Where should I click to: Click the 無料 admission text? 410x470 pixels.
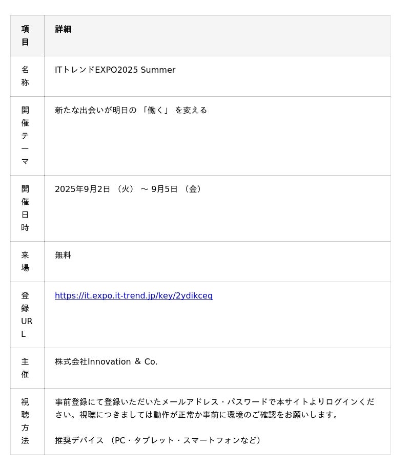click(x=63, y=255)
